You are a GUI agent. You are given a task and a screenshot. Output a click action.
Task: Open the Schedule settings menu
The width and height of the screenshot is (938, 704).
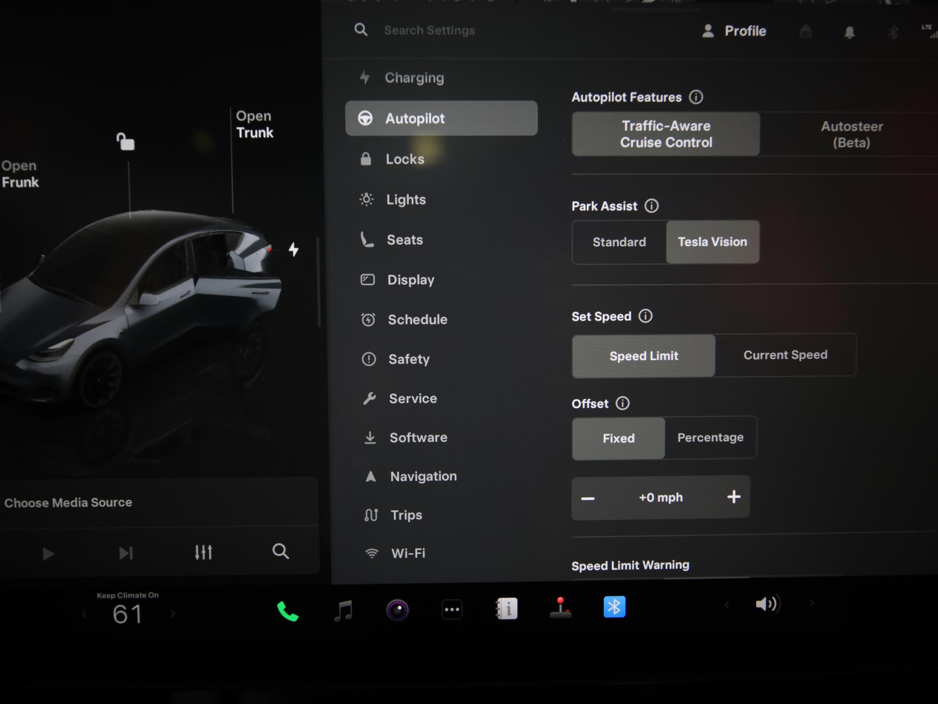[442, 320]
